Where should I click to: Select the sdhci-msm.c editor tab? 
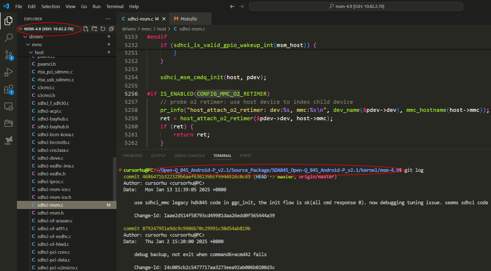(143, 19)
